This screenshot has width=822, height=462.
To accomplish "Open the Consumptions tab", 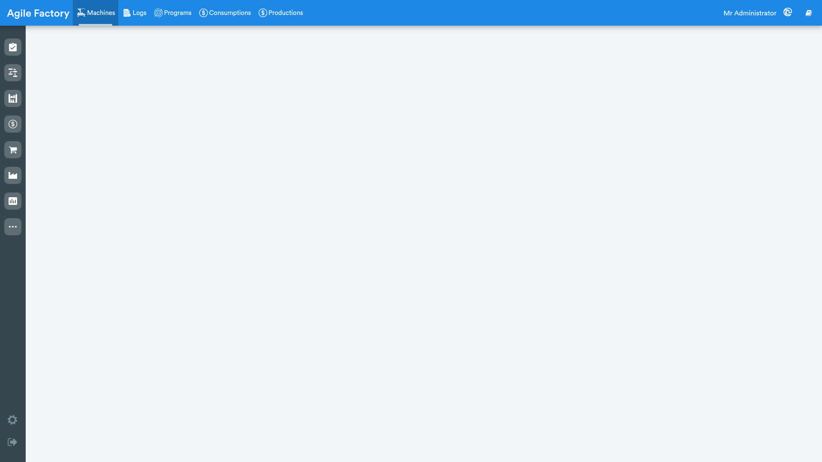I will pyautogui.click(x=225, y=13).
